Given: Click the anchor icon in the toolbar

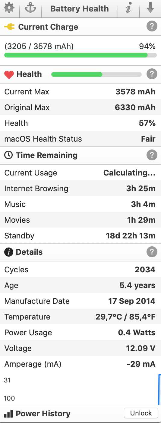Looking at the screenshot, I should (30, 8).
